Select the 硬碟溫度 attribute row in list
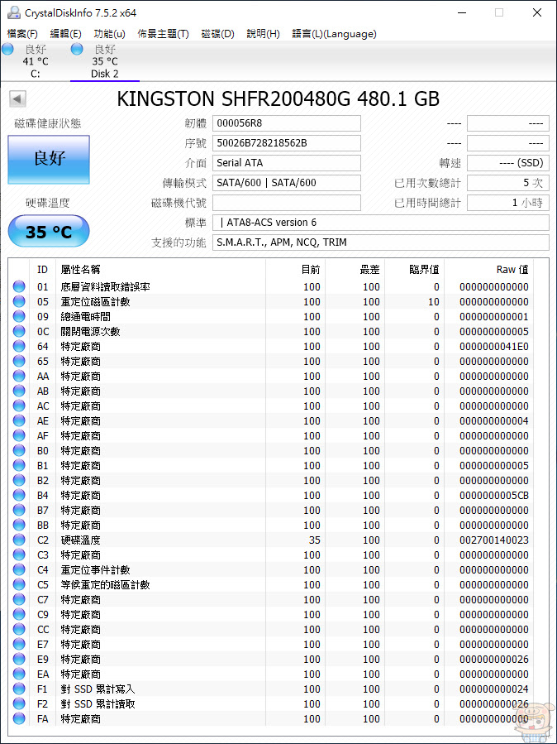557x744 pixels. point(271,540)
